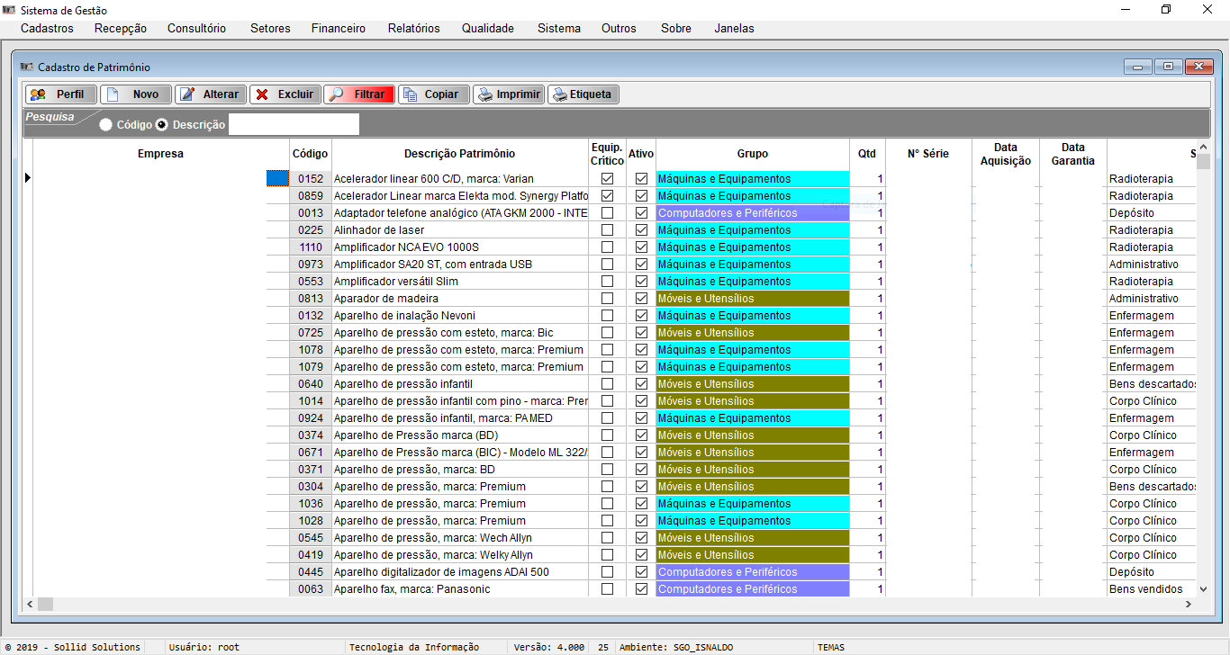Open the Financeiro menu
Screen dimensions: 1230x655
click(339, 28)
